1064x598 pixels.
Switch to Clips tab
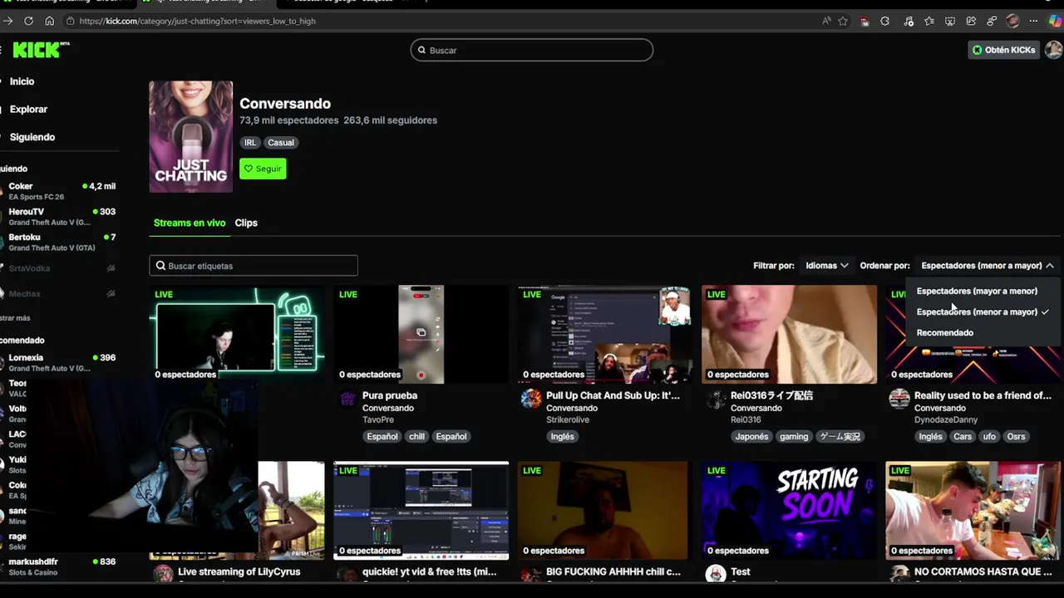click(246, 223)
